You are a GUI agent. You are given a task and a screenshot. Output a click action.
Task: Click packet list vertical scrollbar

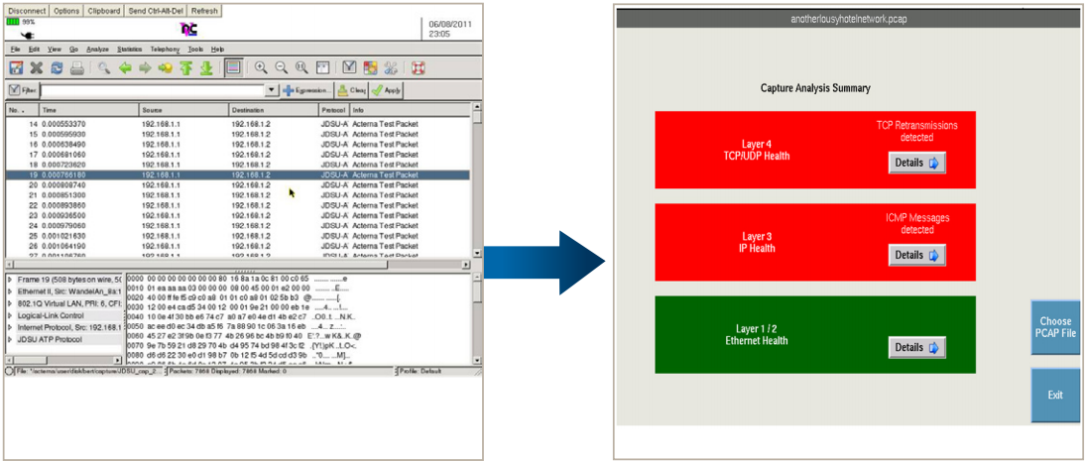(x=476, y=181)
